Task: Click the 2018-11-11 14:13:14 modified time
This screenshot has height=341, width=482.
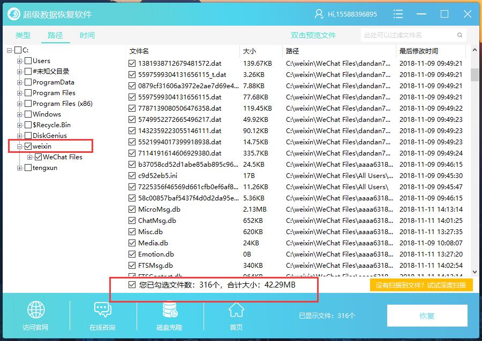Action: pyautogui.click(x=431, y=210)
